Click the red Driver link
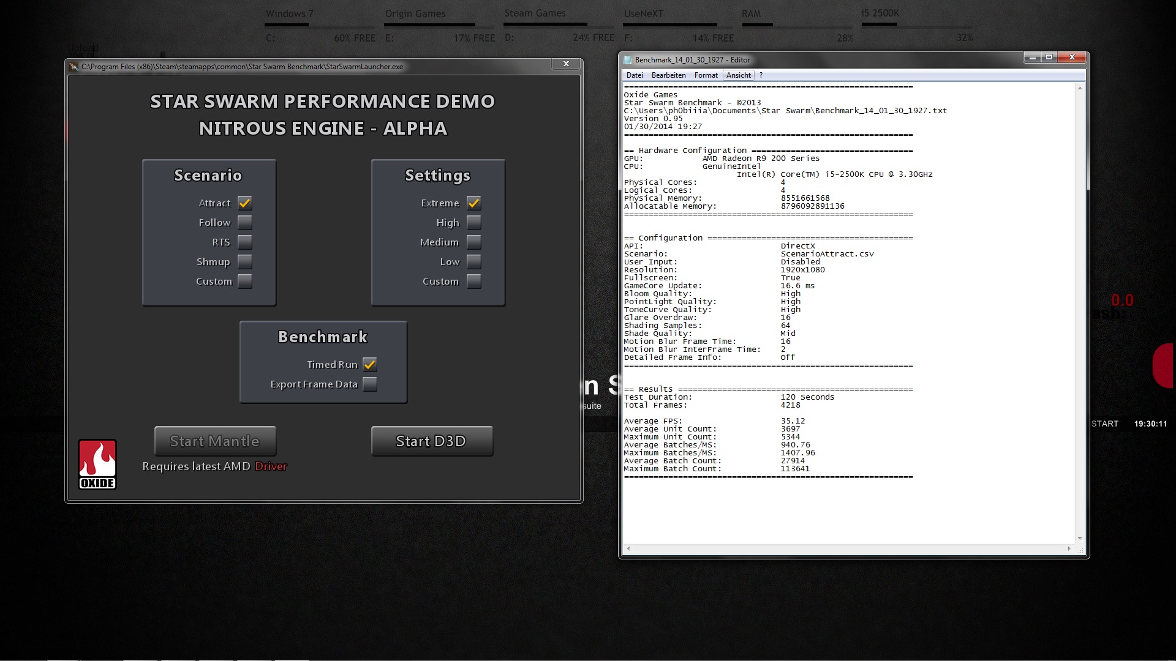 (271, 466)
